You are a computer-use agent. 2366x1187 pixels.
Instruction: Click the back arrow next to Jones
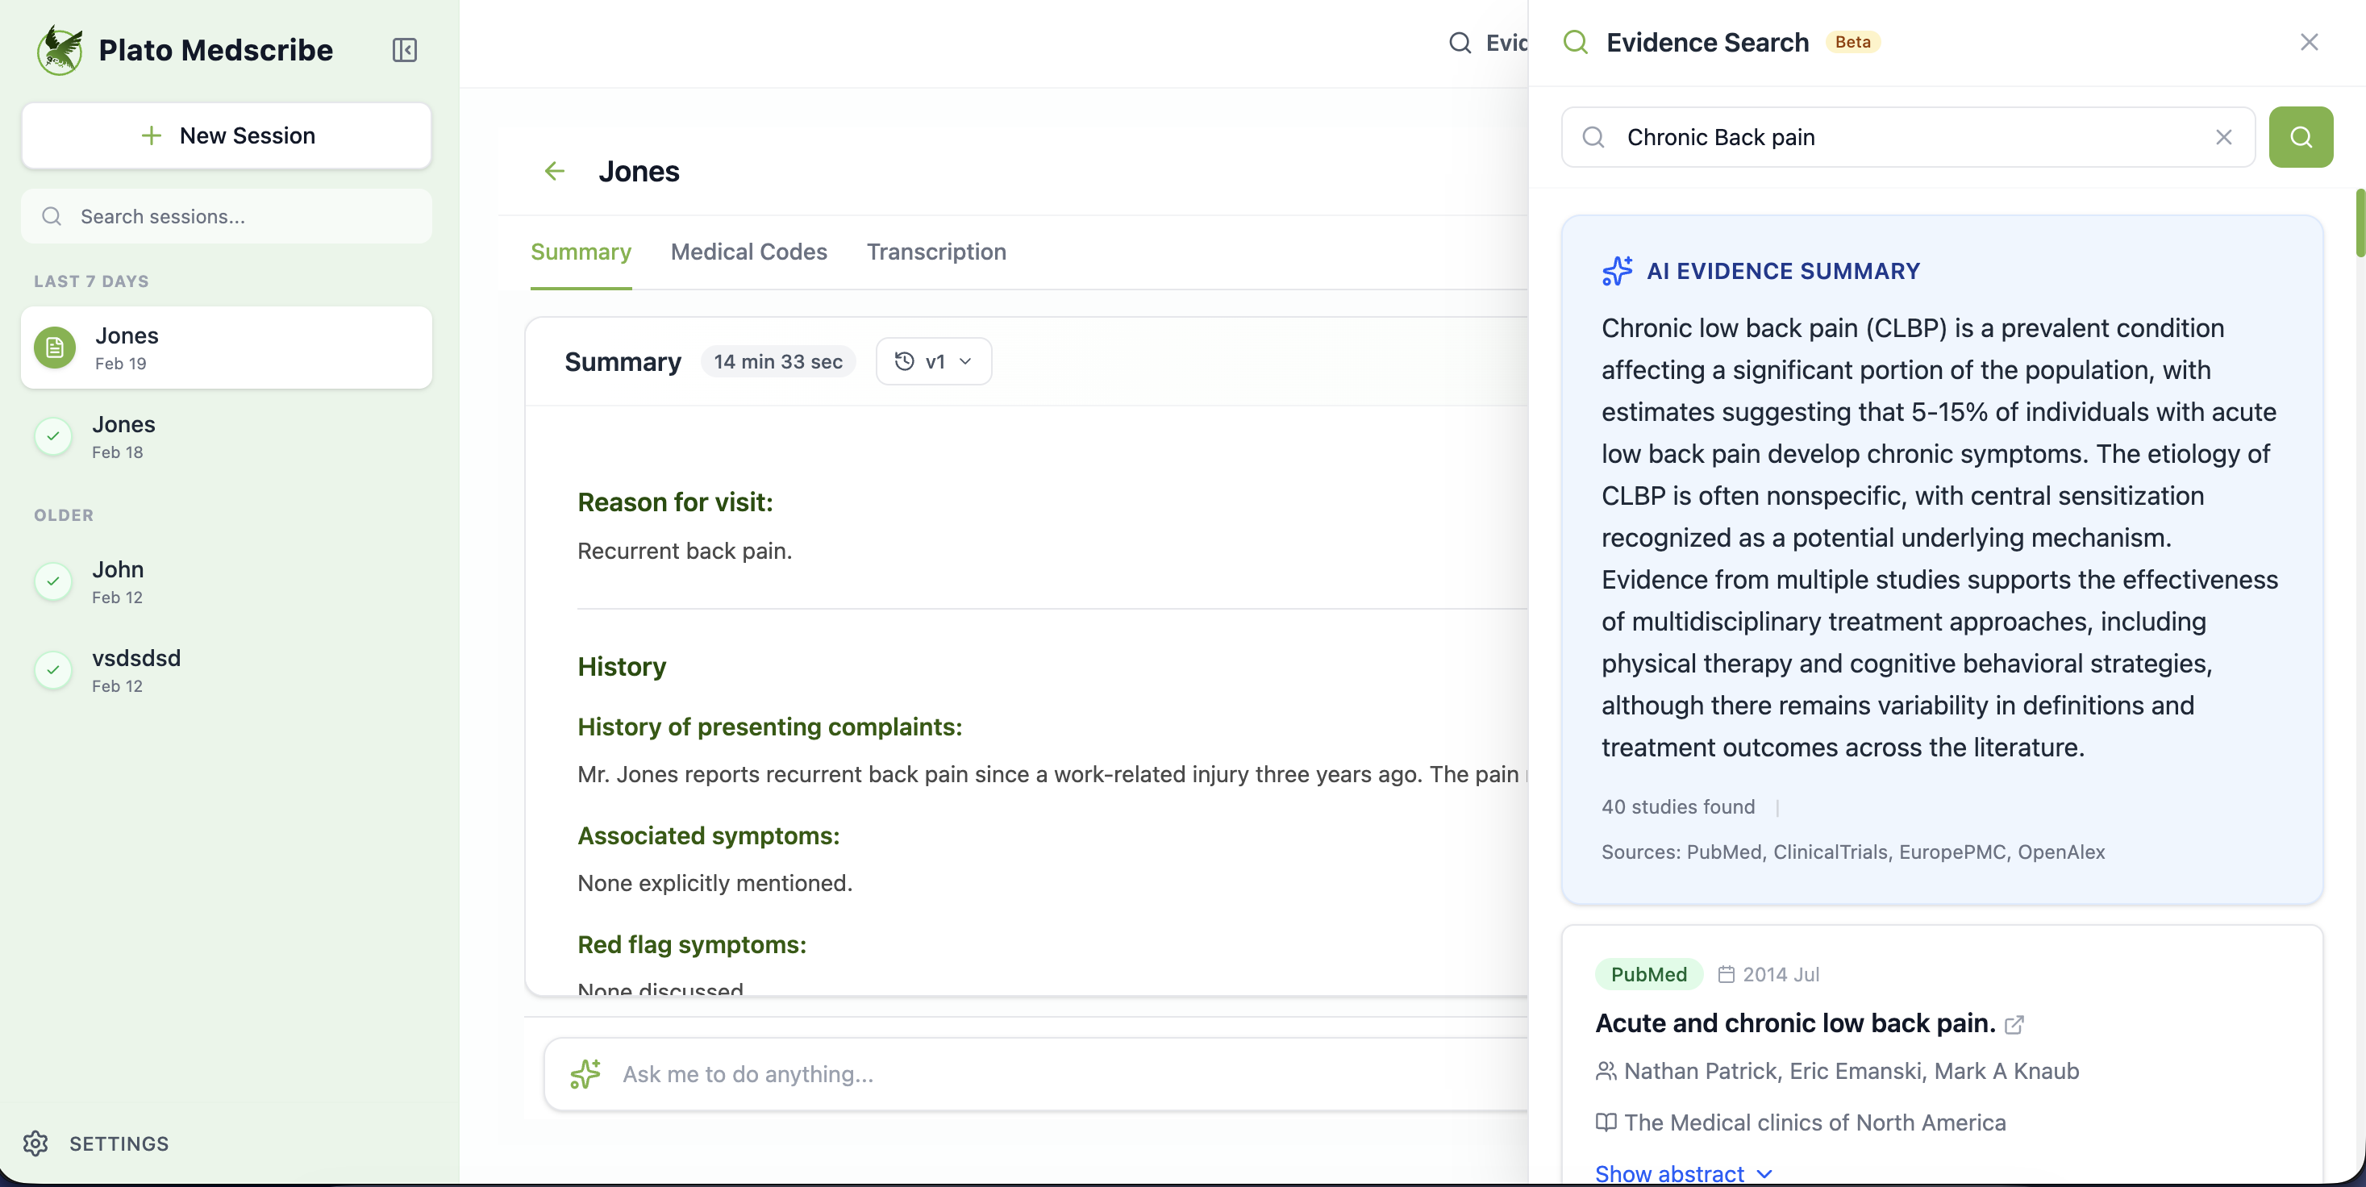coord(555,172)
